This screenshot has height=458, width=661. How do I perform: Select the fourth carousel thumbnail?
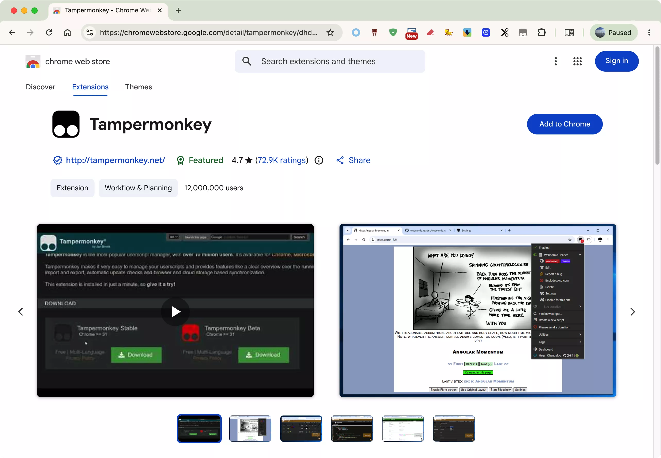[x=352, y=429]
